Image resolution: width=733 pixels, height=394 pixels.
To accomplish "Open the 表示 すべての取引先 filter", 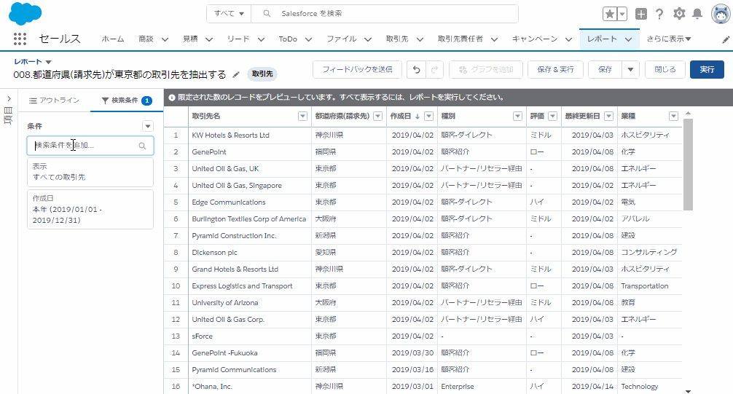I will [x=90, y=172].
